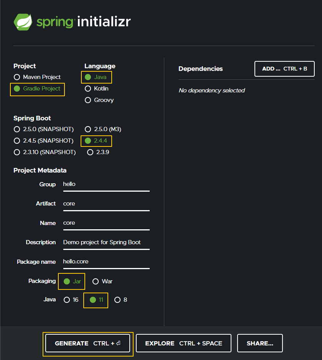Click the Packaging label
The image size is (322, 360).
[x=42, y=281]
